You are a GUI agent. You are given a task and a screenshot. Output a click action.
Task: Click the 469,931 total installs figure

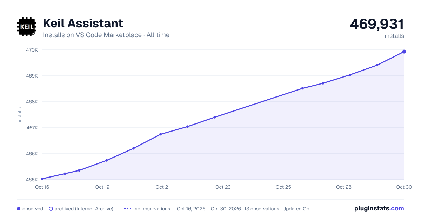(377, 24)
